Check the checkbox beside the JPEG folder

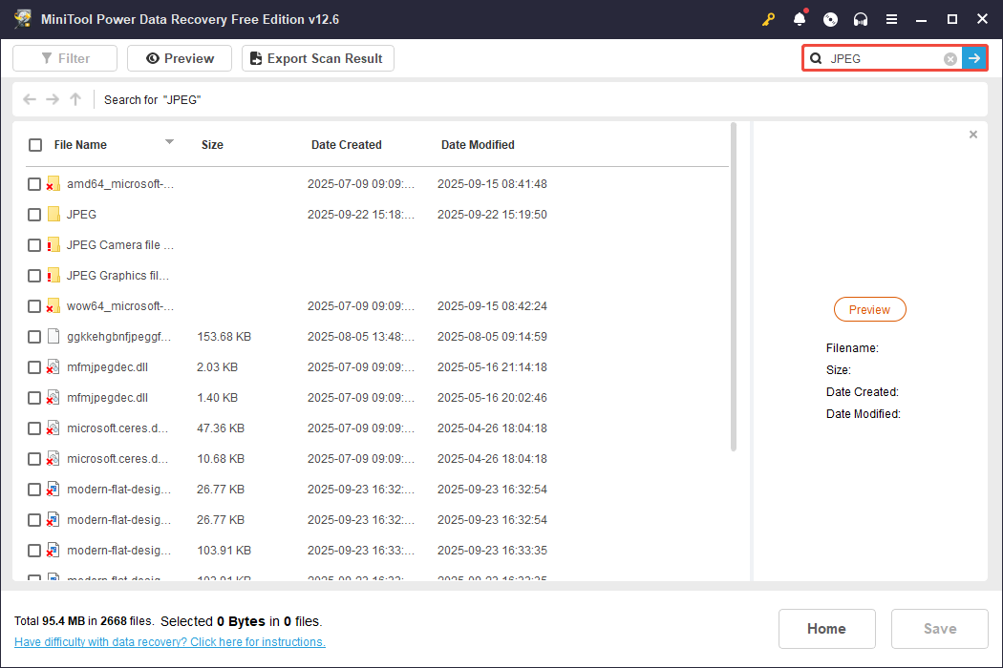tap(34, 214)
